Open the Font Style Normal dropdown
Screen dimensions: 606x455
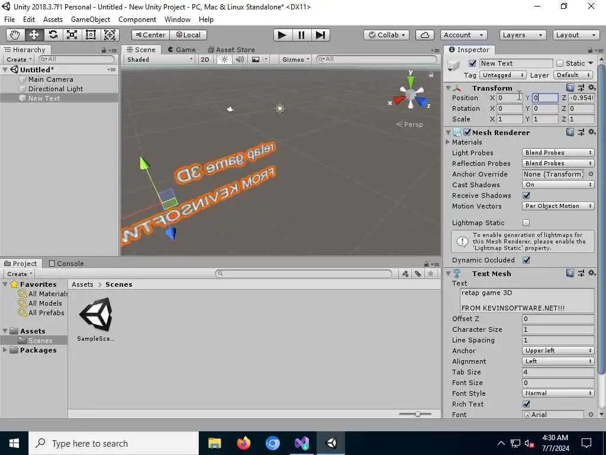pyautogui.click(x=558, y=393)
